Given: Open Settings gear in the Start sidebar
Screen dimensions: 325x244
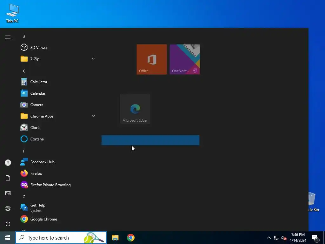Looking at the screenshot, I should [x=8, y=208].
